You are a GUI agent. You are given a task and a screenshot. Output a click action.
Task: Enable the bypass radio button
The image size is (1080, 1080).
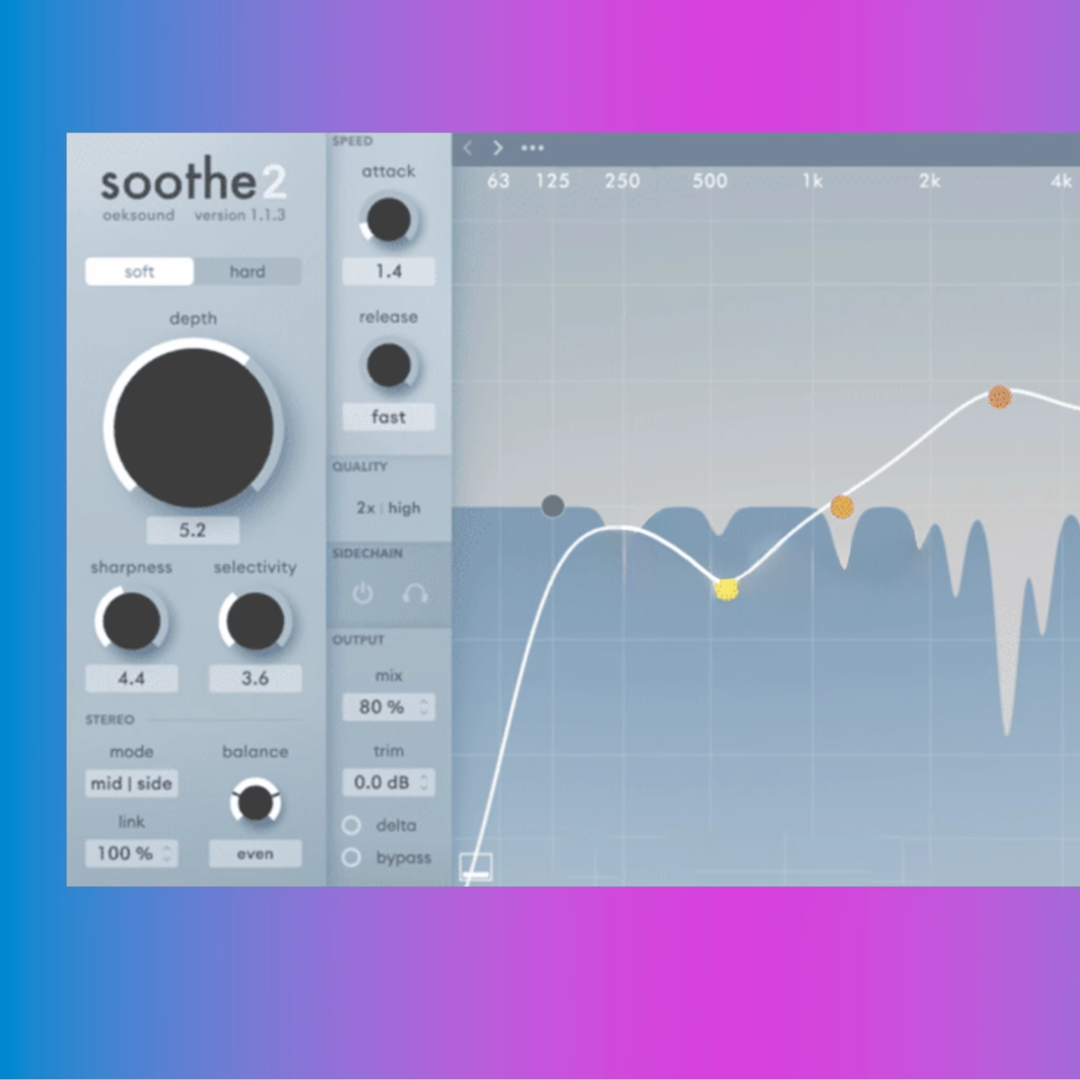coord(351,858)
